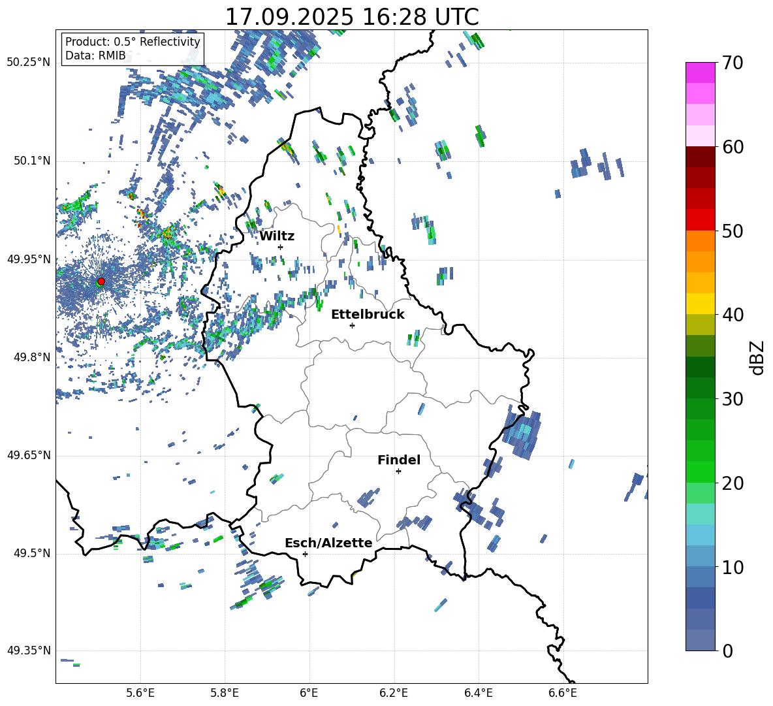
Task: Click the Ettelbruck station cross marker
Action: coord(352,325)
